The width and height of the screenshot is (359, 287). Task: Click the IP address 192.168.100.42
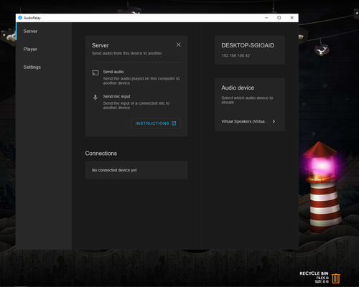(x=236, y=56)
